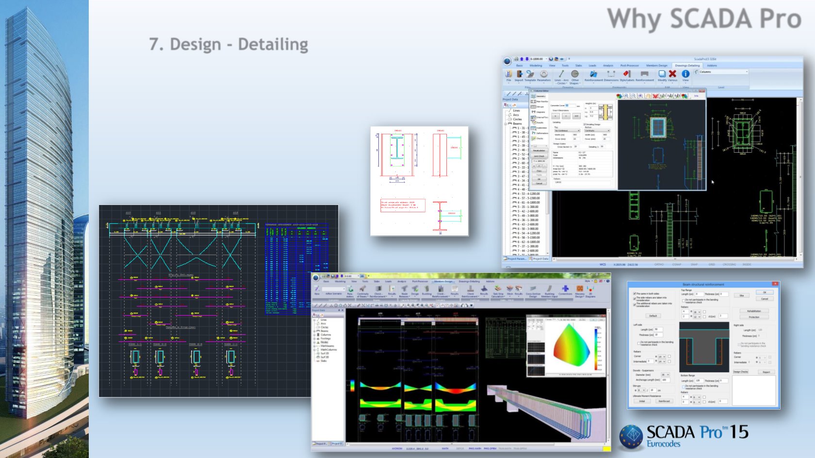This screenshot has height=458, width=815.
Task: Open Active Scenario dropdown in Members Design ribbon
Action: coord(333,289)
